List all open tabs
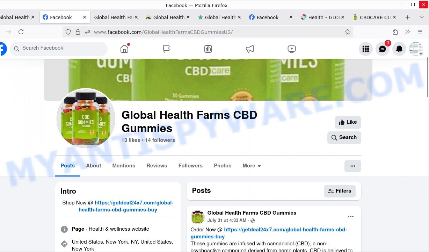Viewport: 429px width, 252px height. tap(421, 17)
